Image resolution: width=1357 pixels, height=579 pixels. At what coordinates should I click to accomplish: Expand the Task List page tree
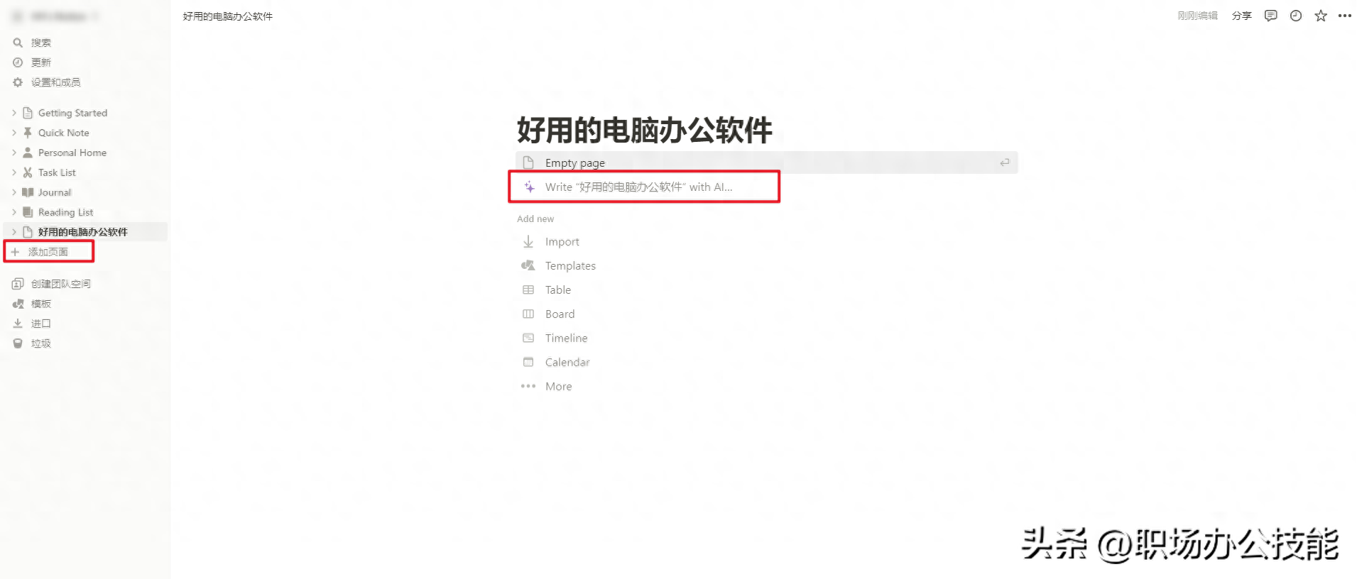tap(13, 172)
